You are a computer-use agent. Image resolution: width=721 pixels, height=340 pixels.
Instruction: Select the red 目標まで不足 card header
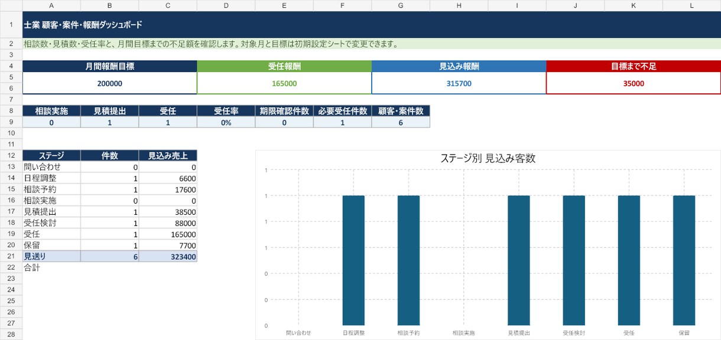(634, 66)
